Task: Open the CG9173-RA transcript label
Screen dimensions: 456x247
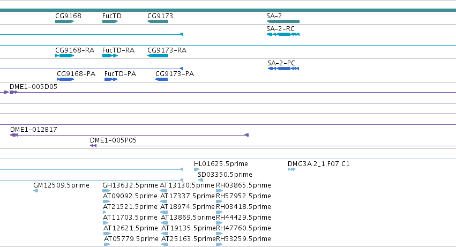Action: (167, 50)
